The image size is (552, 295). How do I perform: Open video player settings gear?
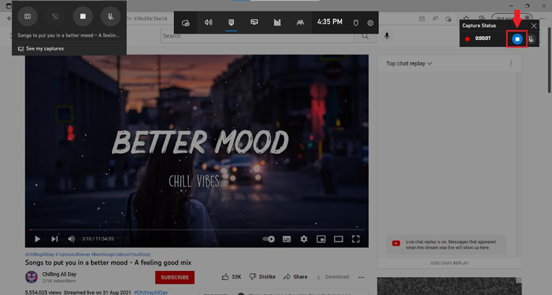304,239
